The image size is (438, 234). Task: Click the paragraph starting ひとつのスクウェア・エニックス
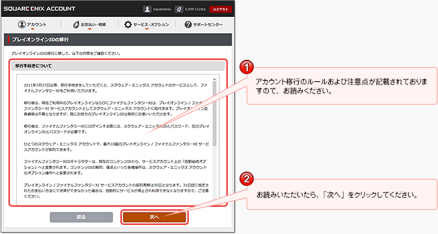pos(116,147)
